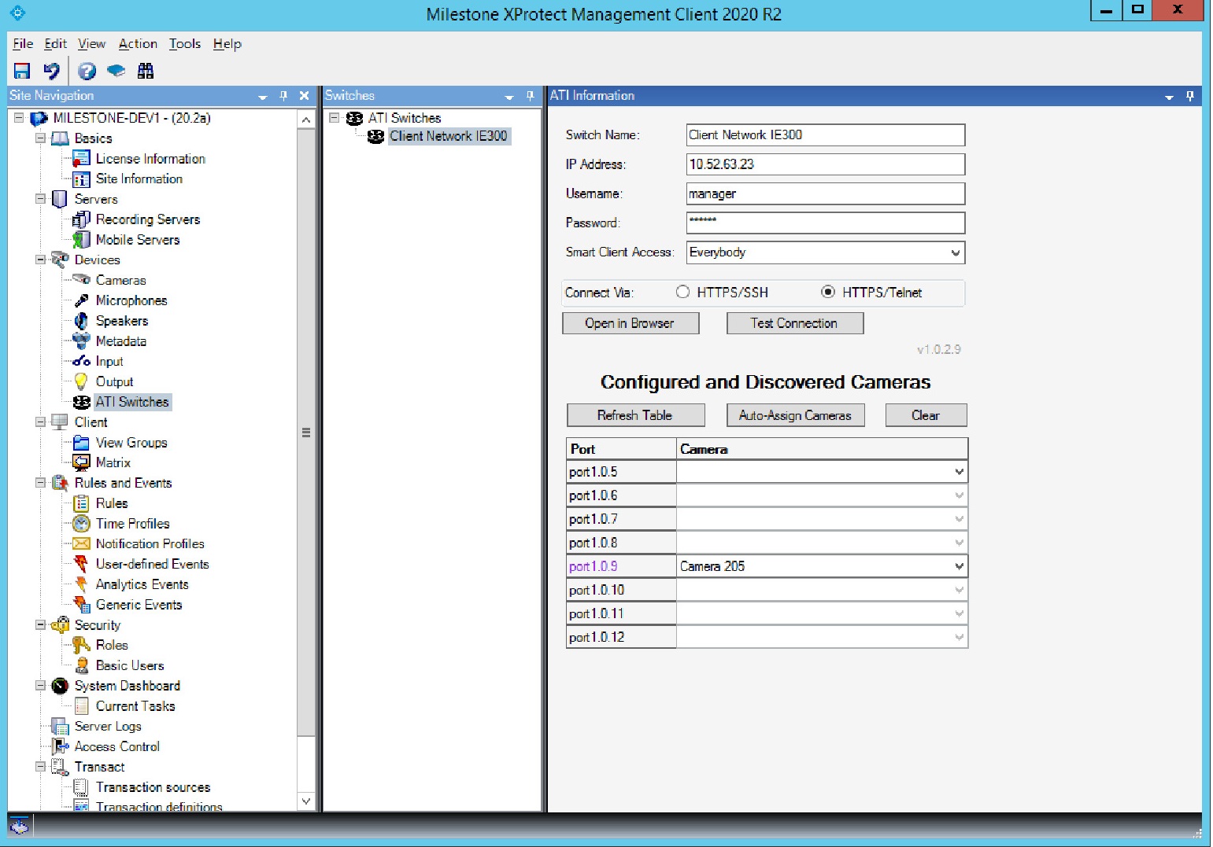This screenshot has width=1213, height=847.
Task: Open camera dropdown for port1.0.9
Action: click(959, 566)
